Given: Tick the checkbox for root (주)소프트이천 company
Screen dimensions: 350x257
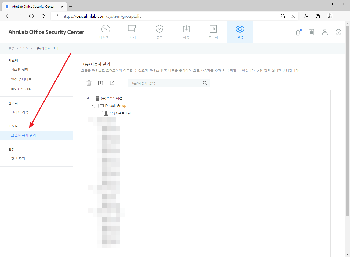Looking at the screenshot, I should click(x=92, y=98).
